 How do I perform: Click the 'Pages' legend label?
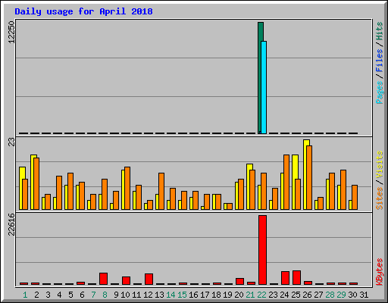[379, 92]
